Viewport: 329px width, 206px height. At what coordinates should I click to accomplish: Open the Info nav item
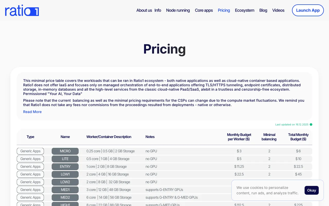158,10
